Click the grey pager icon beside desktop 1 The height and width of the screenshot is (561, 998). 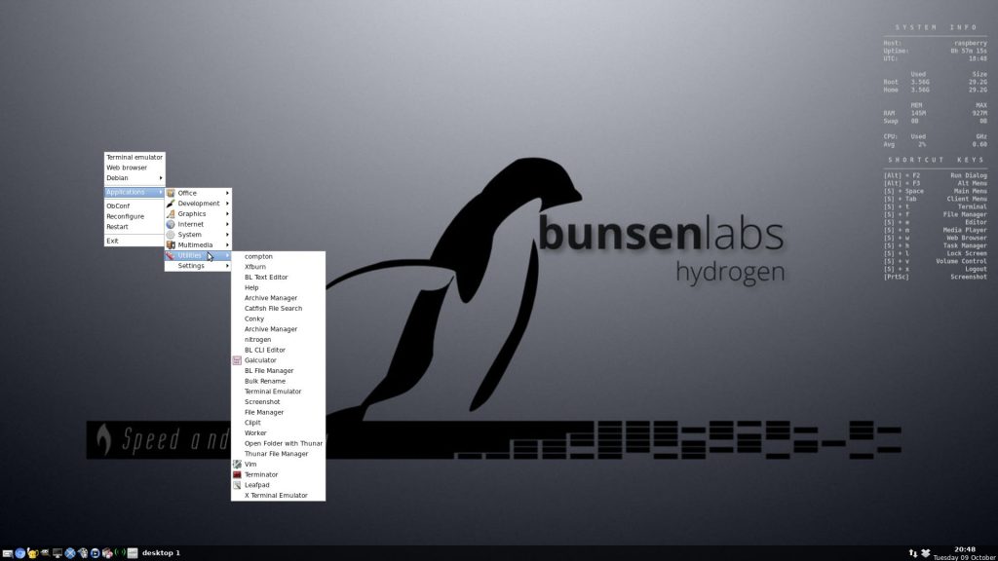133,553
